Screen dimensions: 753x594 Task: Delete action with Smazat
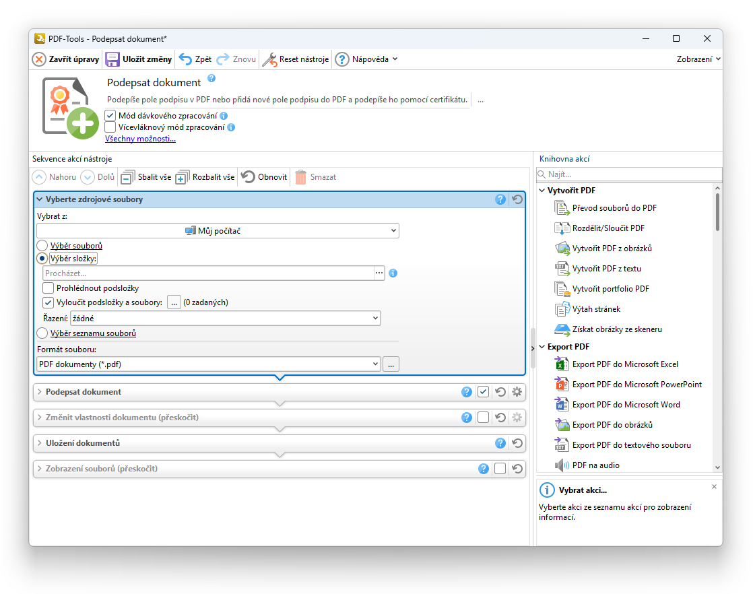coord(315,177)
